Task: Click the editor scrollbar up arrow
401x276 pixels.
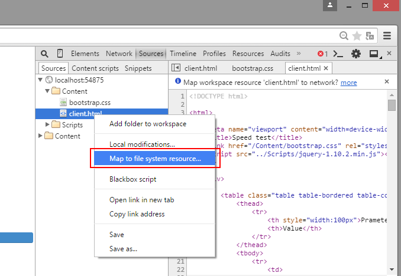Action: (392, 95)
